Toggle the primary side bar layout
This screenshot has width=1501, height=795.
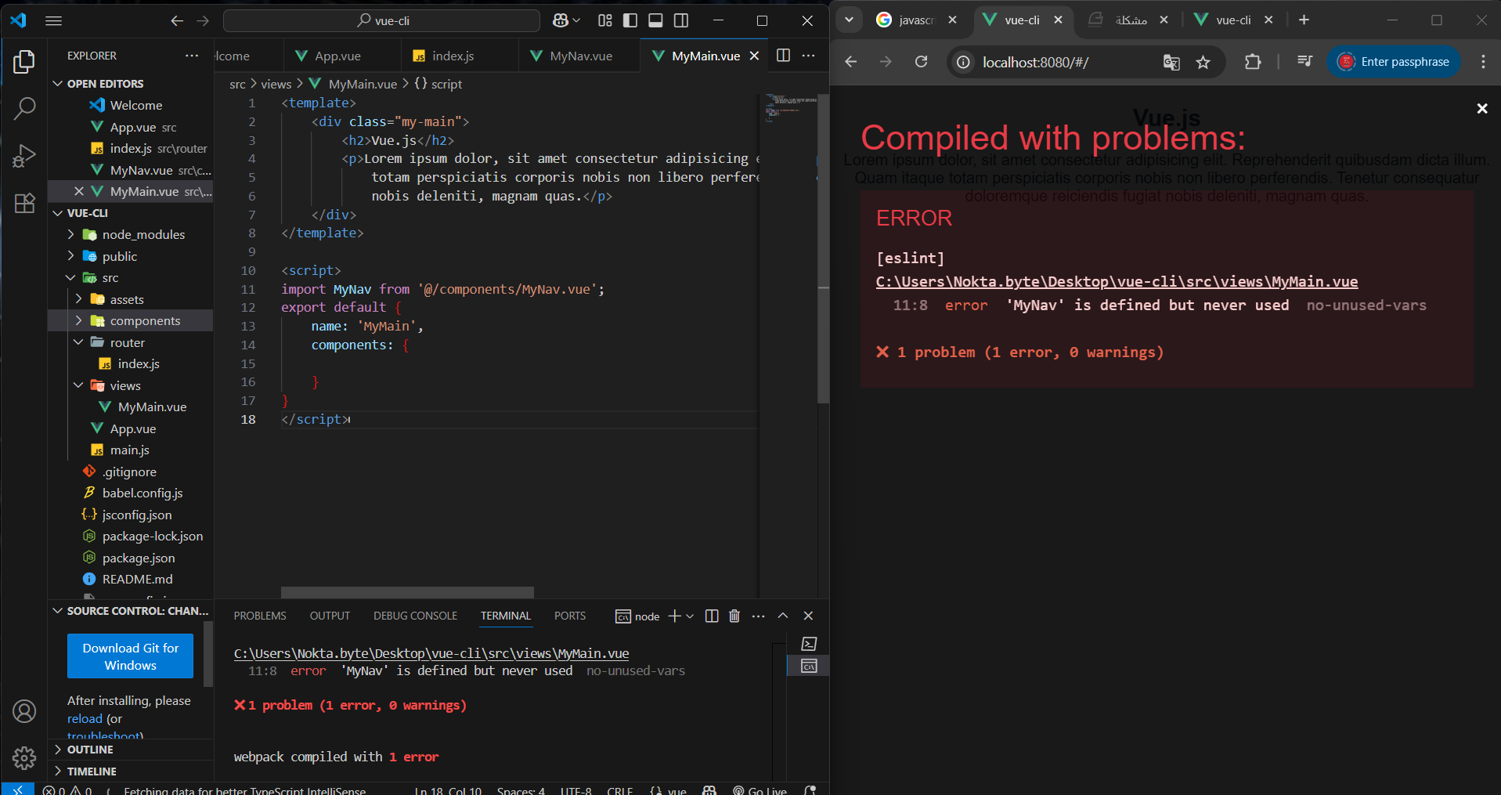coord(630,20)
